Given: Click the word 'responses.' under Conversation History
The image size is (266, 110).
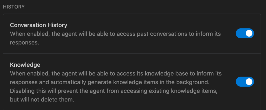Looking at the screenshot, I should [24, 43].
